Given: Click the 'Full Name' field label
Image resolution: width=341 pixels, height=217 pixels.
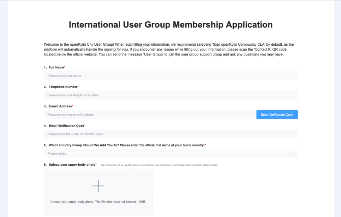Looking at the screenshot, I should [56, 67].
